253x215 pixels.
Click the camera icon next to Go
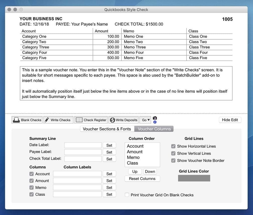pos(155,118)
